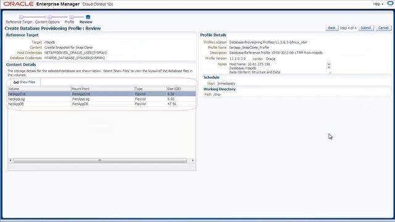Click the NETAPPSERVER_ORACLE_USER host credentials text
The image size is (395, 222).
[75, 52]
